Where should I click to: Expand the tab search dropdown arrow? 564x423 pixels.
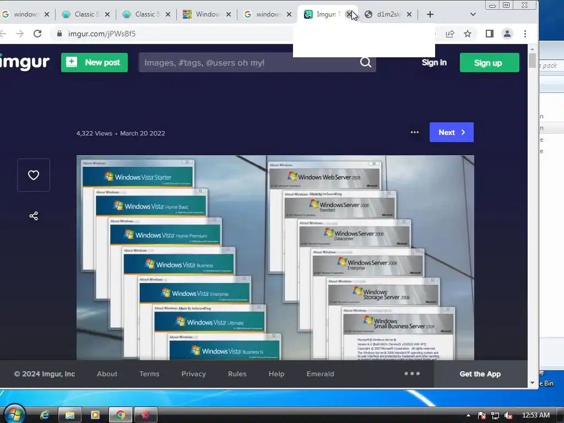coord(473,14)
